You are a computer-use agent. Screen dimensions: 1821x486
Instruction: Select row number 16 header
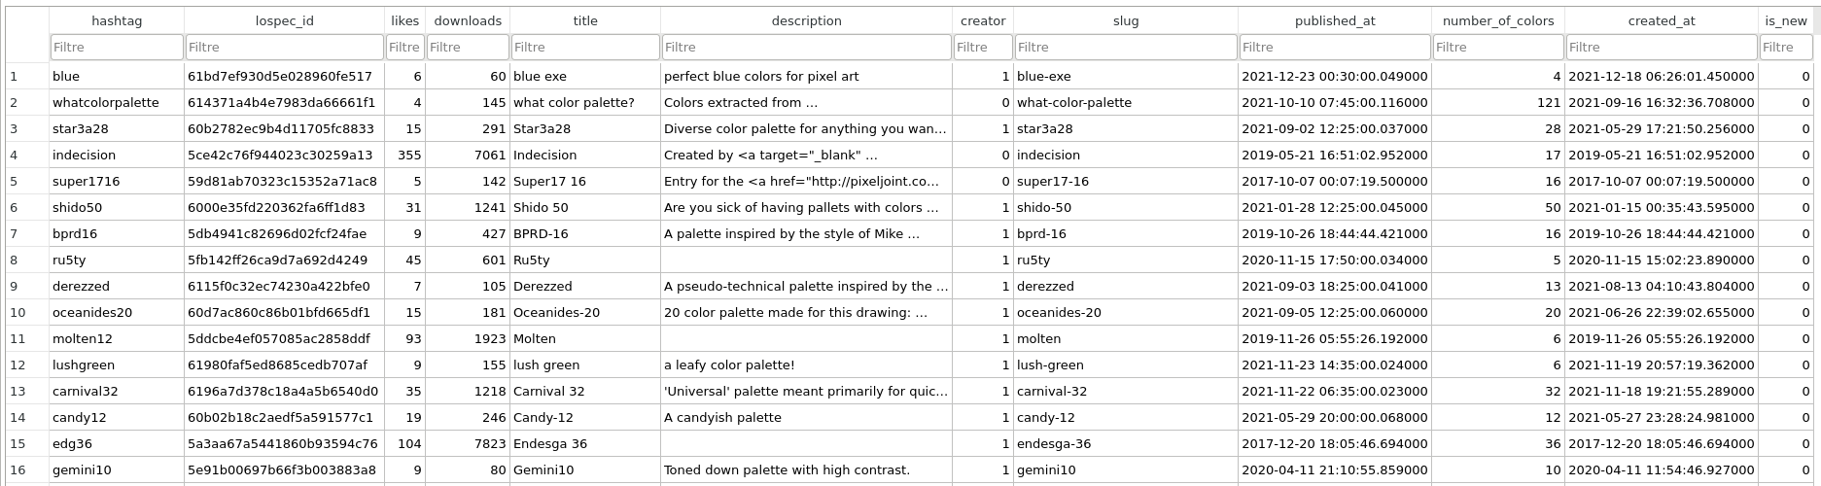[x=27, y=469]
